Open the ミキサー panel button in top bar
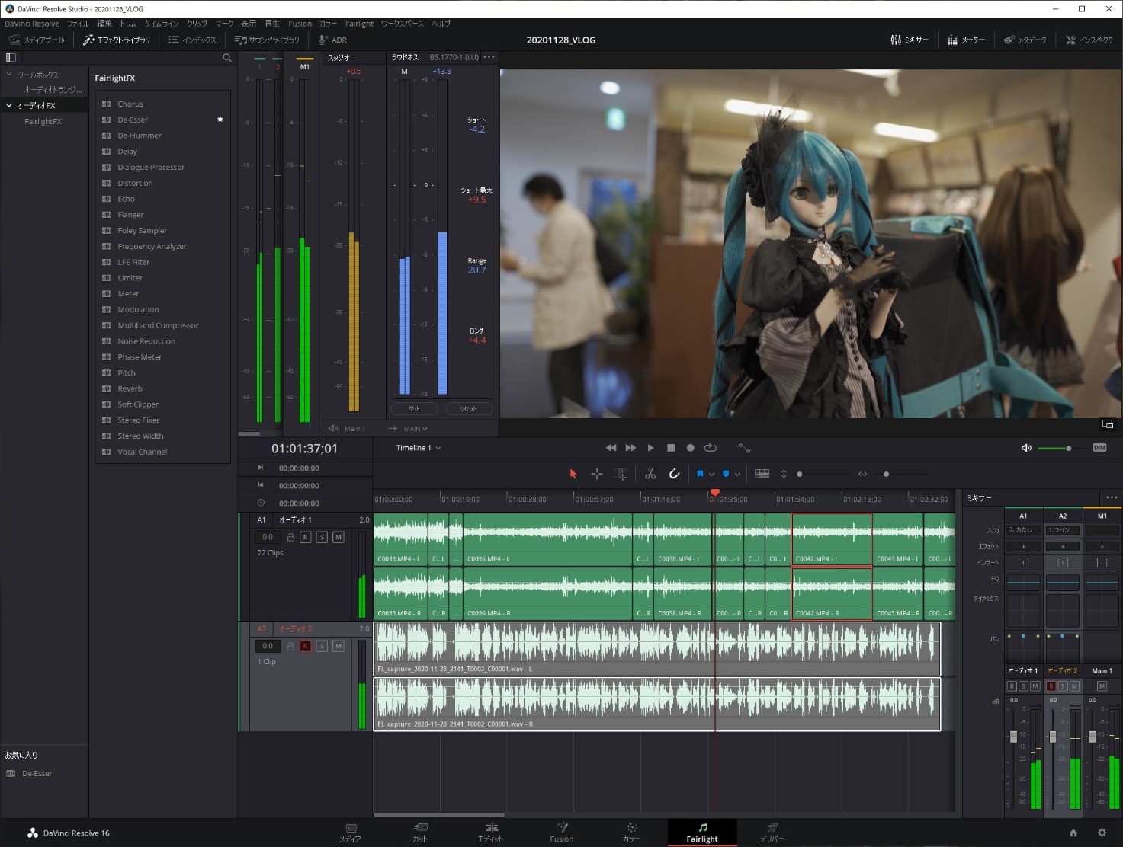Viewport: 1123px width, 847px height. tap(910, 40)
